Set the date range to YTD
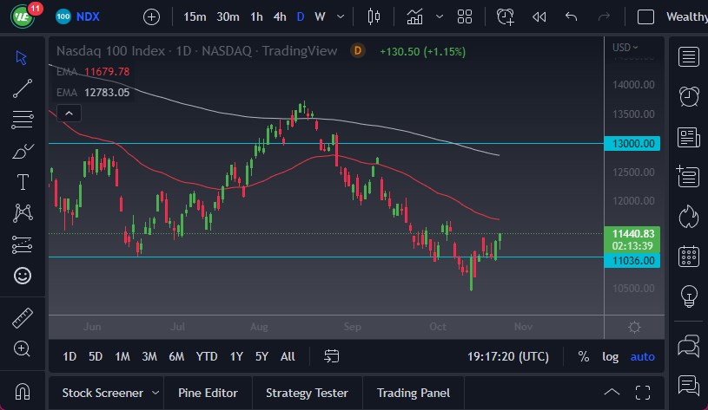The width and height of the screenshot is (708, 410). point(207,356)
